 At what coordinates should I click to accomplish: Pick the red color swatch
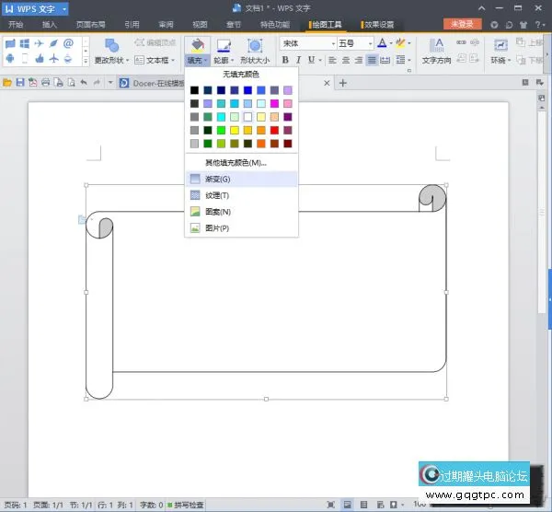pos(274,130)
